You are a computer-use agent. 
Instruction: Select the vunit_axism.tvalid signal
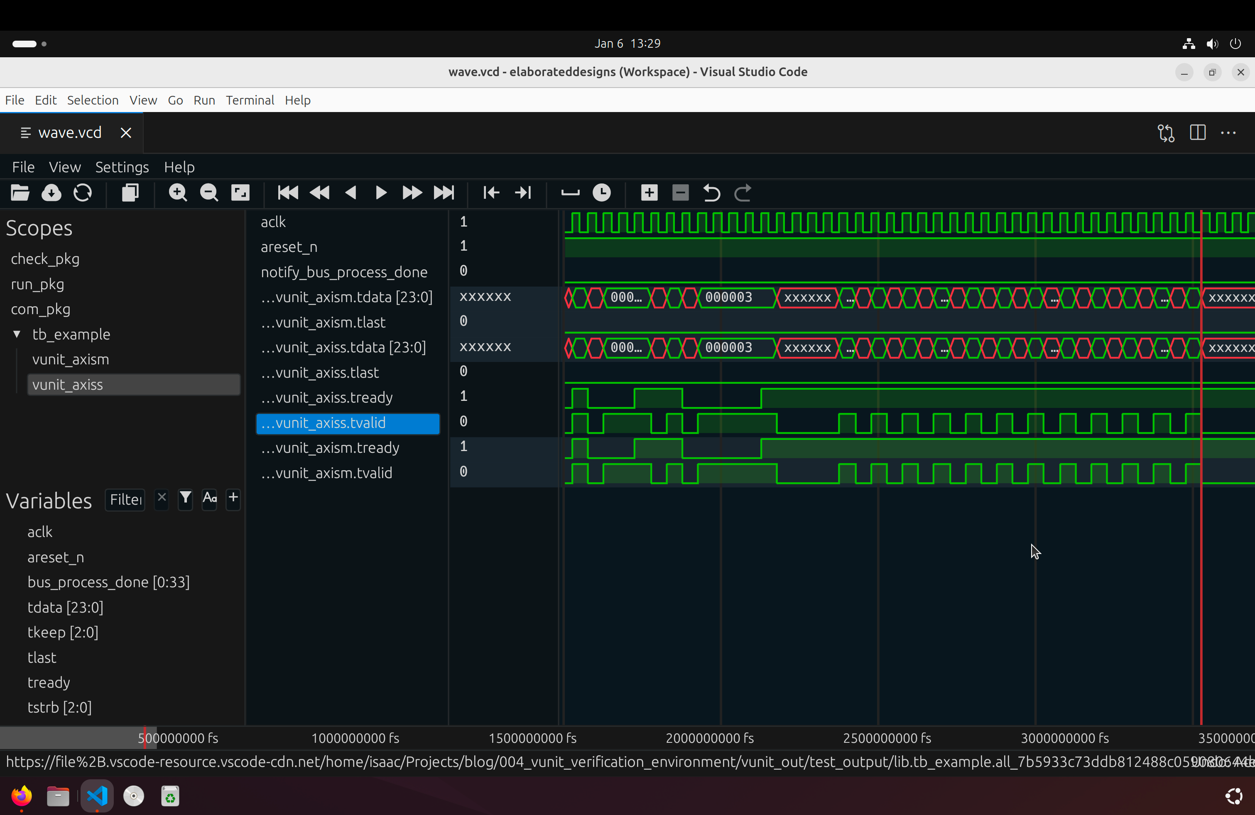point(327,473)
